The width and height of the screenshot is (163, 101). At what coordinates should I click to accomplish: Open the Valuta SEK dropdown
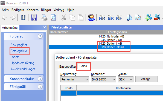[x=126, y=79]
